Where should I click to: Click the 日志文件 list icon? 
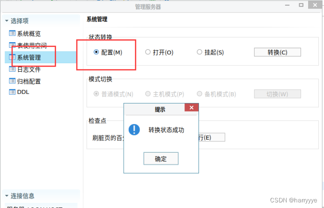coord(12,69)
